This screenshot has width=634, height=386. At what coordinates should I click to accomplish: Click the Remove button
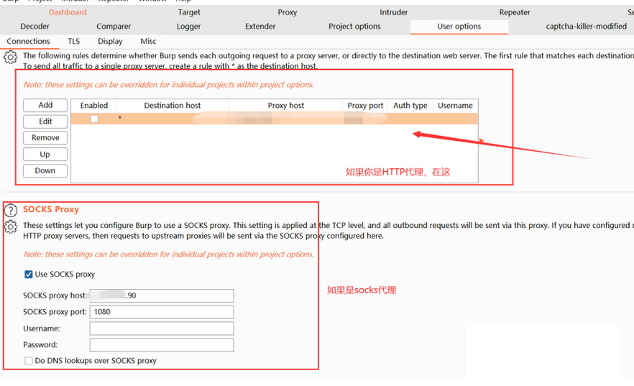click(x=45, y=138)
